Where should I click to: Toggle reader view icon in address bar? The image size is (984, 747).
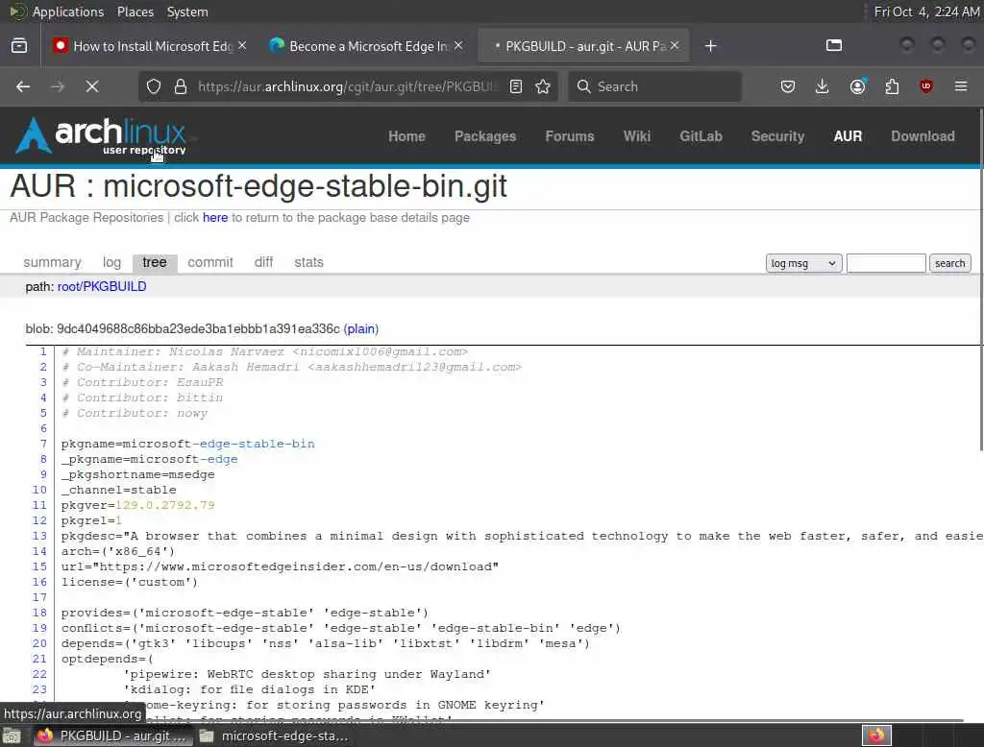click(x=516, y=86)
